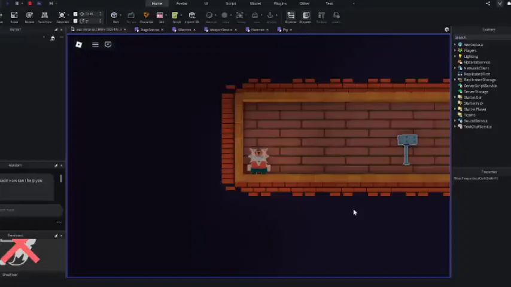Image resolution: width=511 pixels, height=287 pixels.
Task: Click the Assistant panel three-dots menu
Action: [59, 222]
